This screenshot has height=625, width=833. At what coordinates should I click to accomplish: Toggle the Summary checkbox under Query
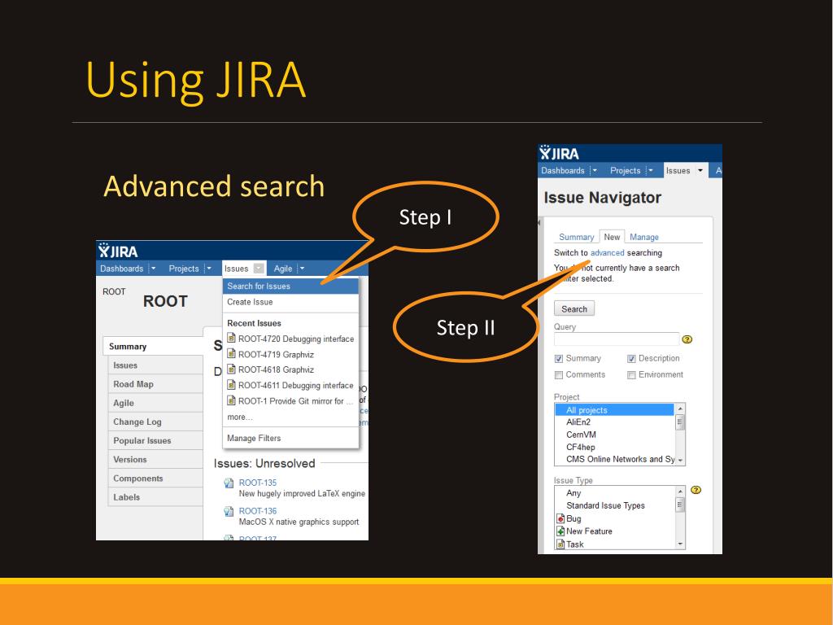558,359
